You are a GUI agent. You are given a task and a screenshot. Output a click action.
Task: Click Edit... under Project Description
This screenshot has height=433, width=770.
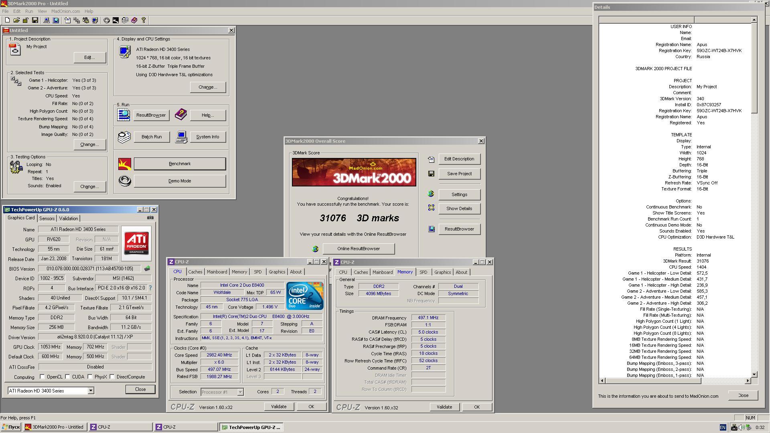90,57
